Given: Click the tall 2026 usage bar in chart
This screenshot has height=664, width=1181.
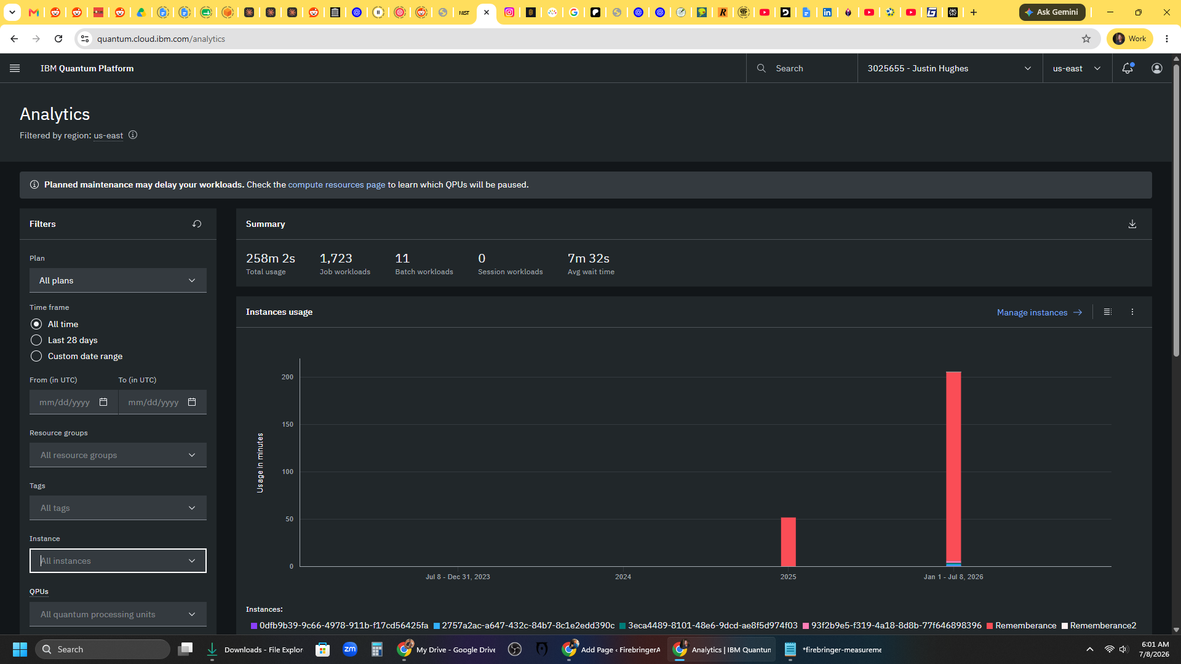Looking at the screenshot, I should pyautogui.click(x=953, y=468).
